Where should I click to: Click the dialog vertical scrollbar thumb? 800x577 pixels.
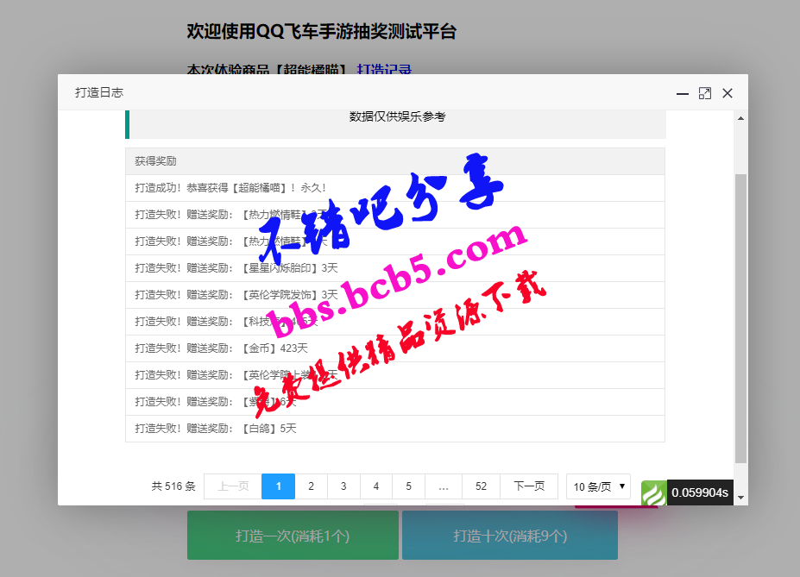tap(740, 318)
